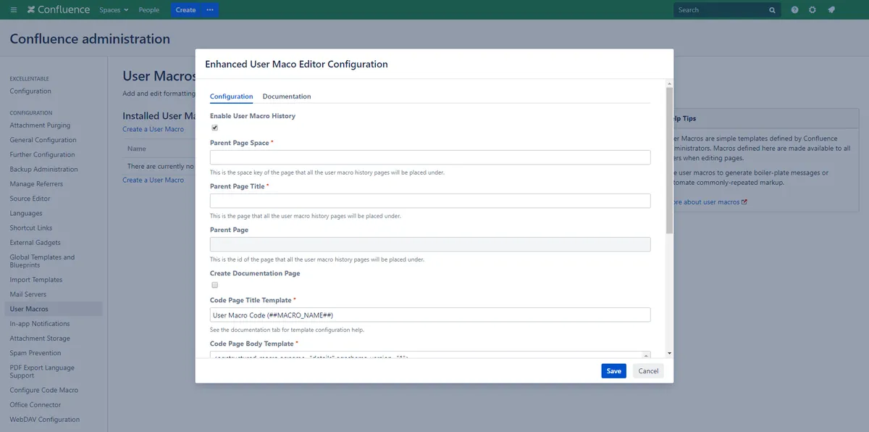Open Languages sidebar link
Screen dimensions: 869x432
[26, 213]
